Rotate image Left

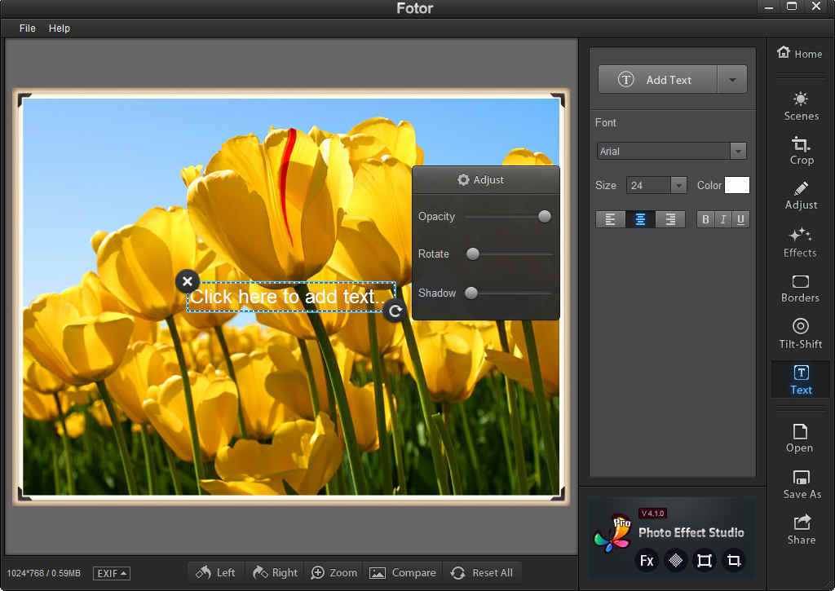(215, 573)
